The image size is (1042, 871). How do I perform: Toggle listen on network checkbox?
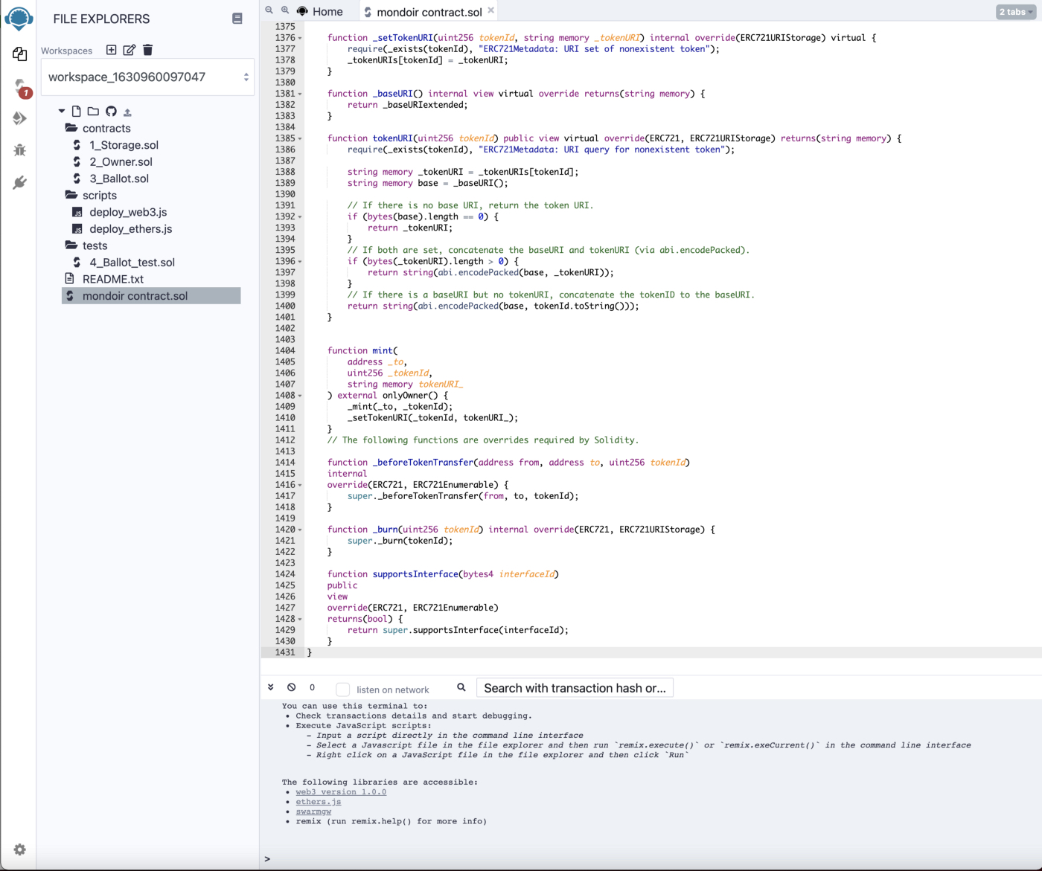[x=342, y=690]
